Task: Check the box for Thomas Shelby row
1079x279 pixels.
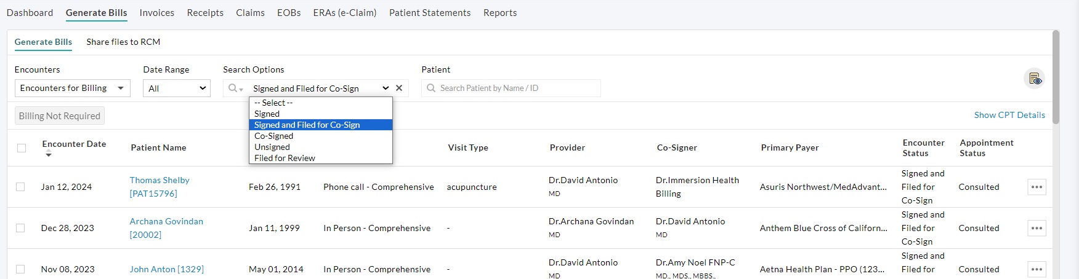Action: (20, 187)
